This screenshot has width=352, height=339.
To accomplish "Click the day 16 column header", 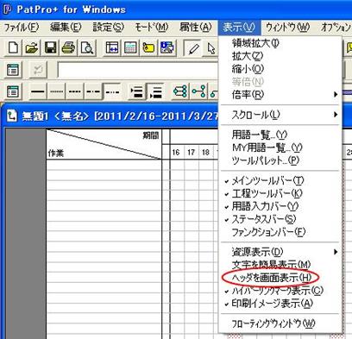I will pyautogui.click(x=176, y=152).
